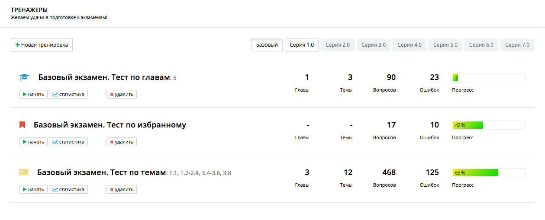Select the Серия 1.0 tab

click(302, 45)
